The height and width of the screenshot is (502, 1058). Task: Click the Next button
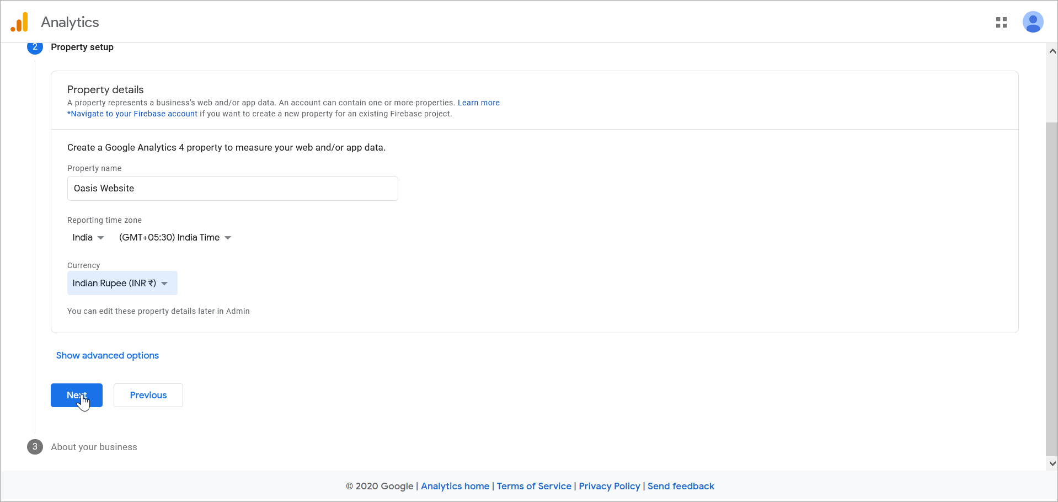77,395
